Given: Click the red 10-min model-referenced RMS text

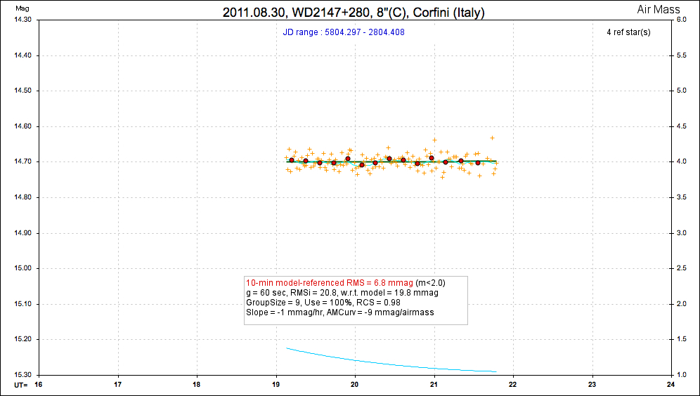Looking at the screenshot, I should 330,283.
